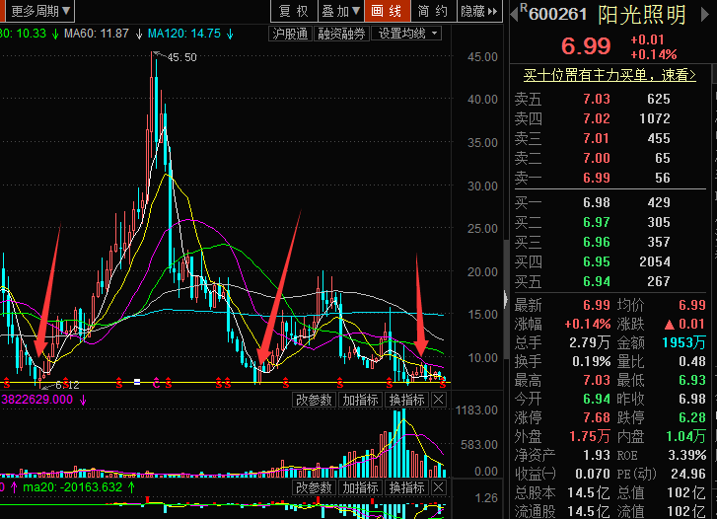
Task: Click the MA60: 11.87 legend value
Action: click(x=97, y=34)
